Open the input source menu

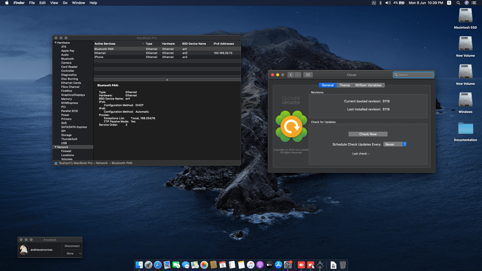pos(449,3)
